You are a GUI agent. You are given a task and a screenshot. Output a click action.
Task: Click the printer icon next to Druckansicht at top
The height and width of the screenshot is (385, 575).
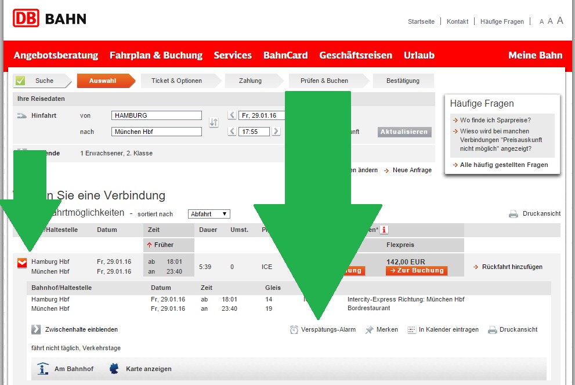(x=513, y=213)
